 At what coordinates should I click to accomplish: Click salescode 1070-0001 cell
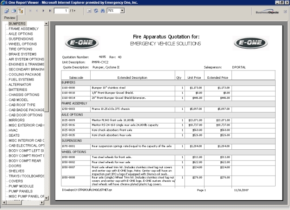(x=76, y=146)
